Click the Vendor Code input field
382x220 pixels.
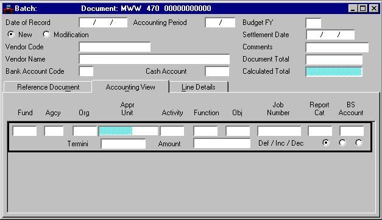[x=115, y=47]
